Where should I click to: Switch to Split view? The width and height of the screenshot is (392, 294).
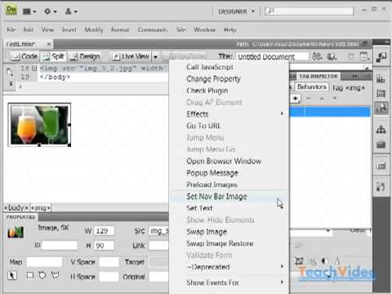[x=53, y=56]
